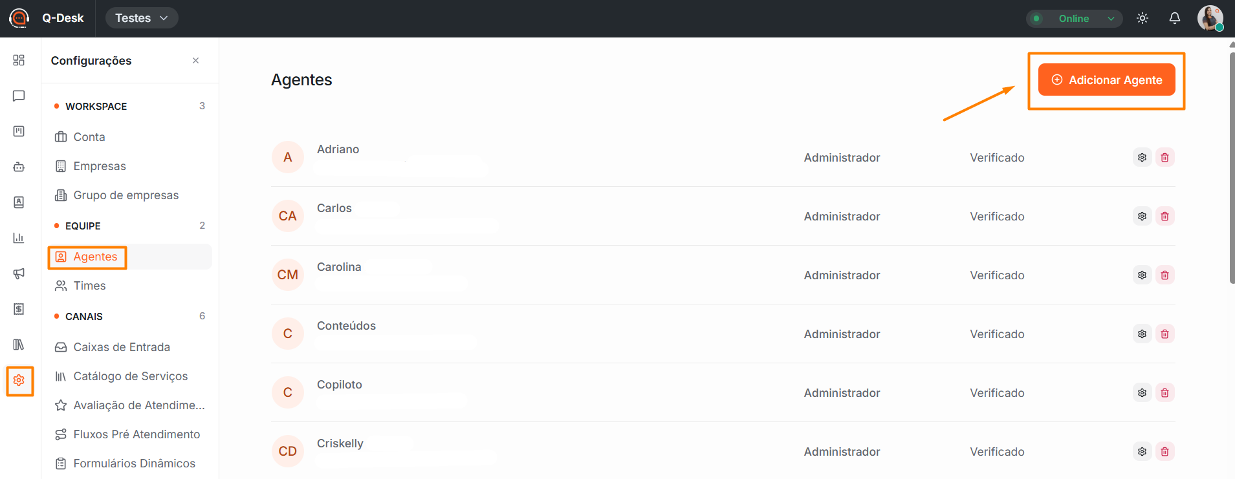Expand the Testes workspace dropdown
Image resolution: width=1235 pixels, height=479 pixels.
142,18
